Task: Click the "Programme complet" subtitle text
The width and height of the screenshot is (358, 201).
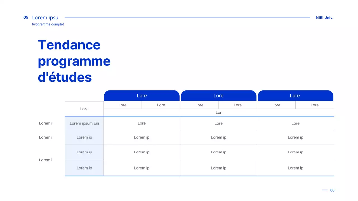Action: pos(48,24)
